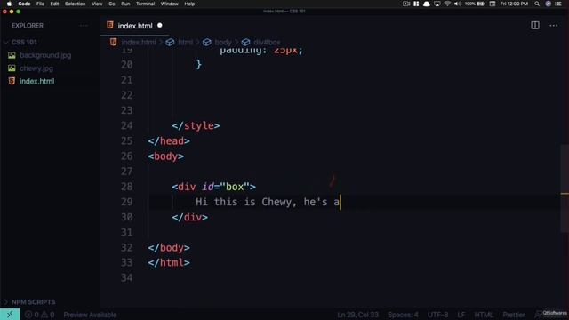Open the remote window indicator in status bar

click(x=10, y=314)
